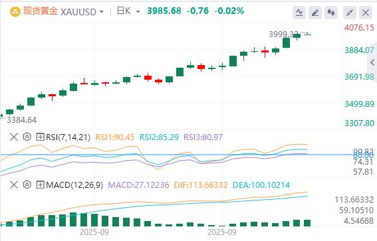The image size is (377, 241).
Task: Expand MACD panel with plus icon
Action: point(40,185)
